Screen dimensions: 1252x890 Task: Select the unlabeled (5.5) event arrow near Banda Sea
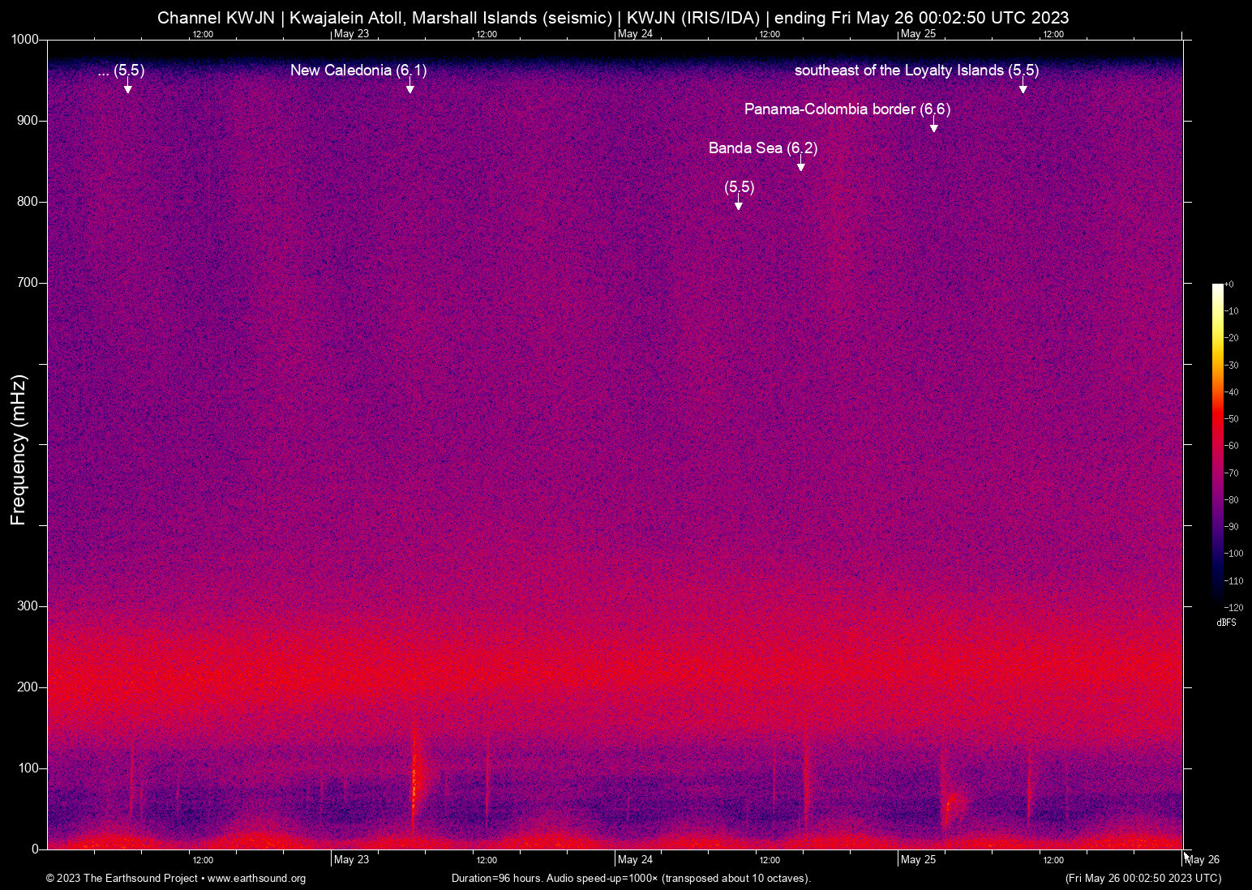point(738,203)
